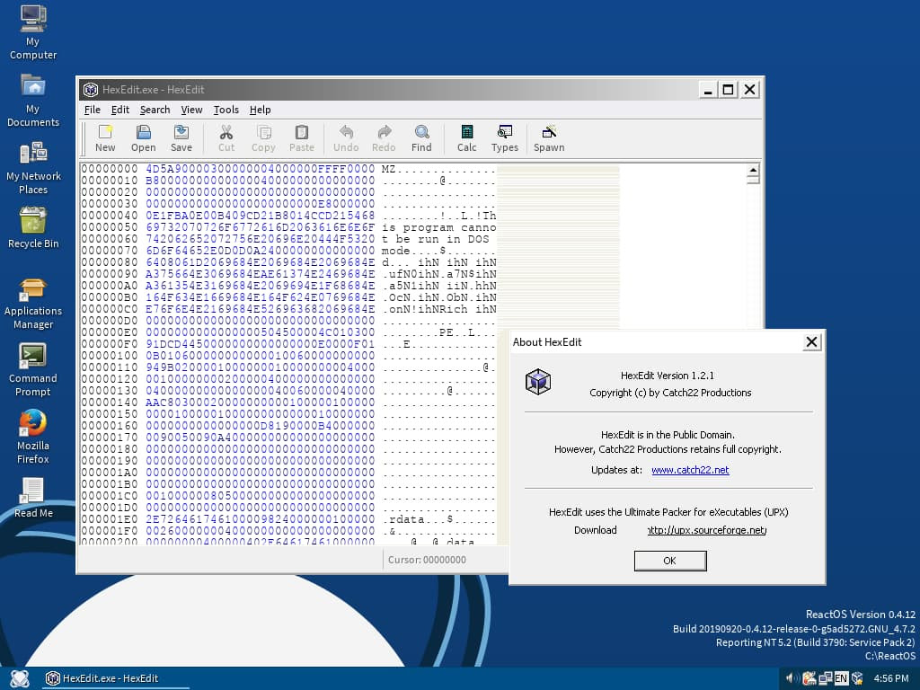Click the Cut scissors icon
Viewport: 920px width, 690px height.
(x=226, y=132)
